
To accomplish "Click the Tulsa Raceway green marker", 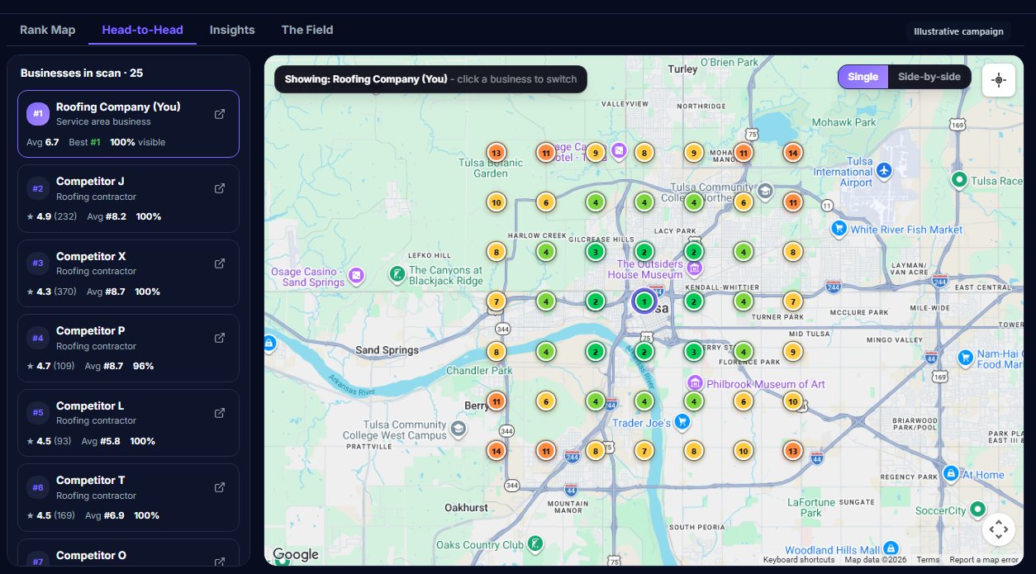I will click(959, 179).
